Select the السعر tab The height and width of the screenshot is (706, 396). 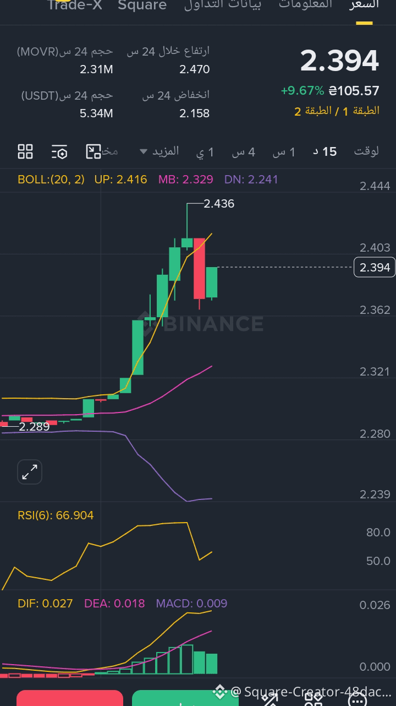364,4
